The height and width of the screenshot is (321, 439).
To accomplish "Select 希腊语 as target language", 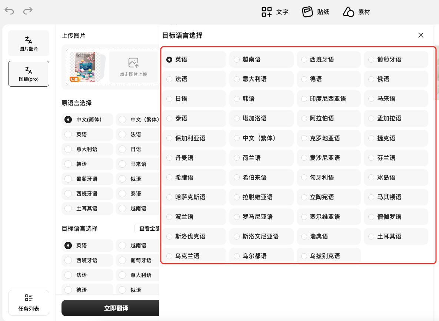I will 194,177.
